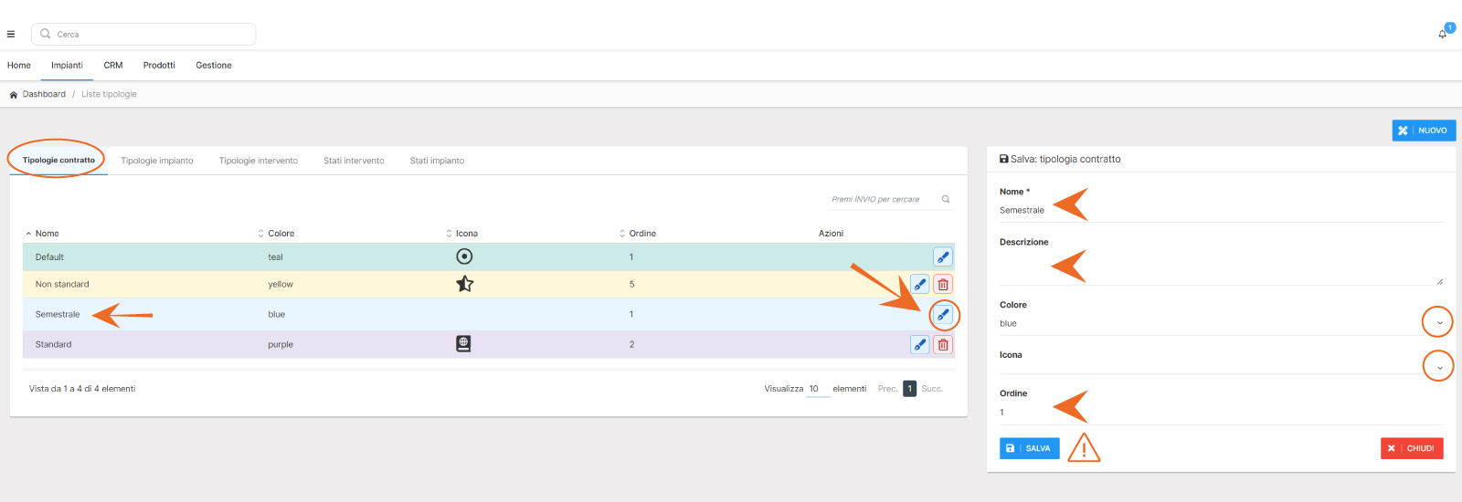Close the form with CHIUDI
1462x502 pixels.
tap(1412, 448)
